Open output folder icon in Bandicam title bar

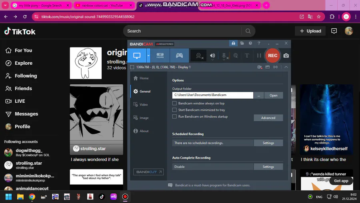pos(242,43)
